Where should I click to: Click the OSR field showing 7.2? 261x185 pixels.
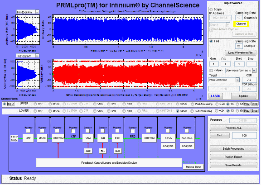coord(249,80)
